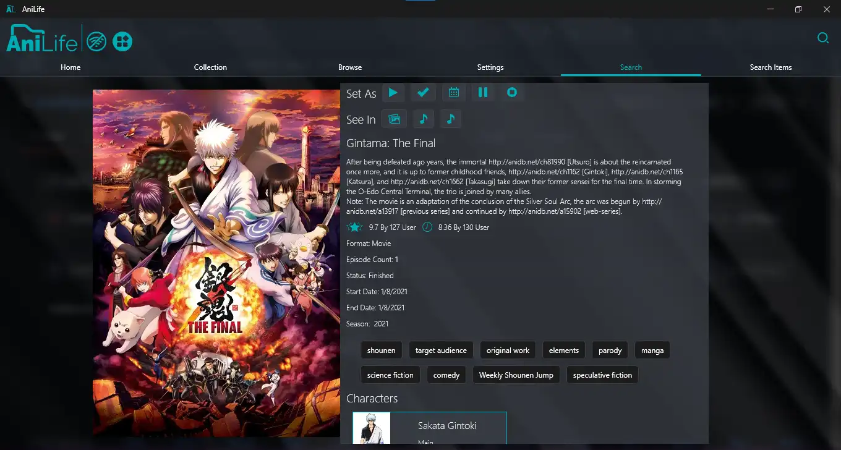Viewport: 841px width, 450px height.
Task: Set Gintama: The Final as watching (play icon)
Action: pos(393,93)
